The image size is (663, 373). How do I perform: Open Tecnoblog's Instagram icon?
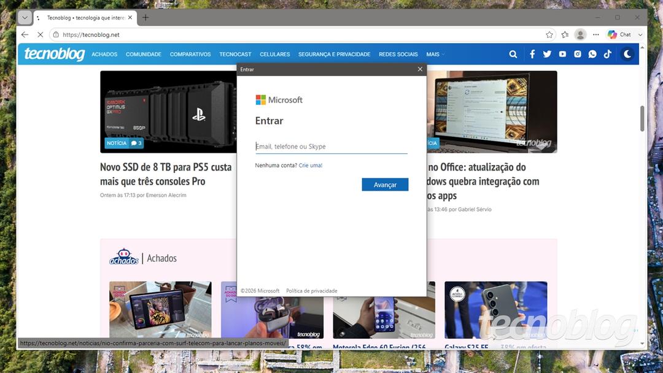click(x=578, y=54)
